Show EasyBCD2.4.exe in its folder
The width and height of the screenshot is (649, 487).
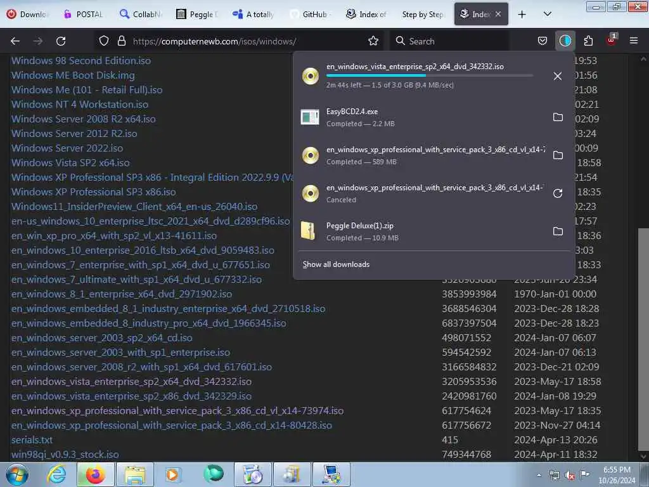click(558, 117)
